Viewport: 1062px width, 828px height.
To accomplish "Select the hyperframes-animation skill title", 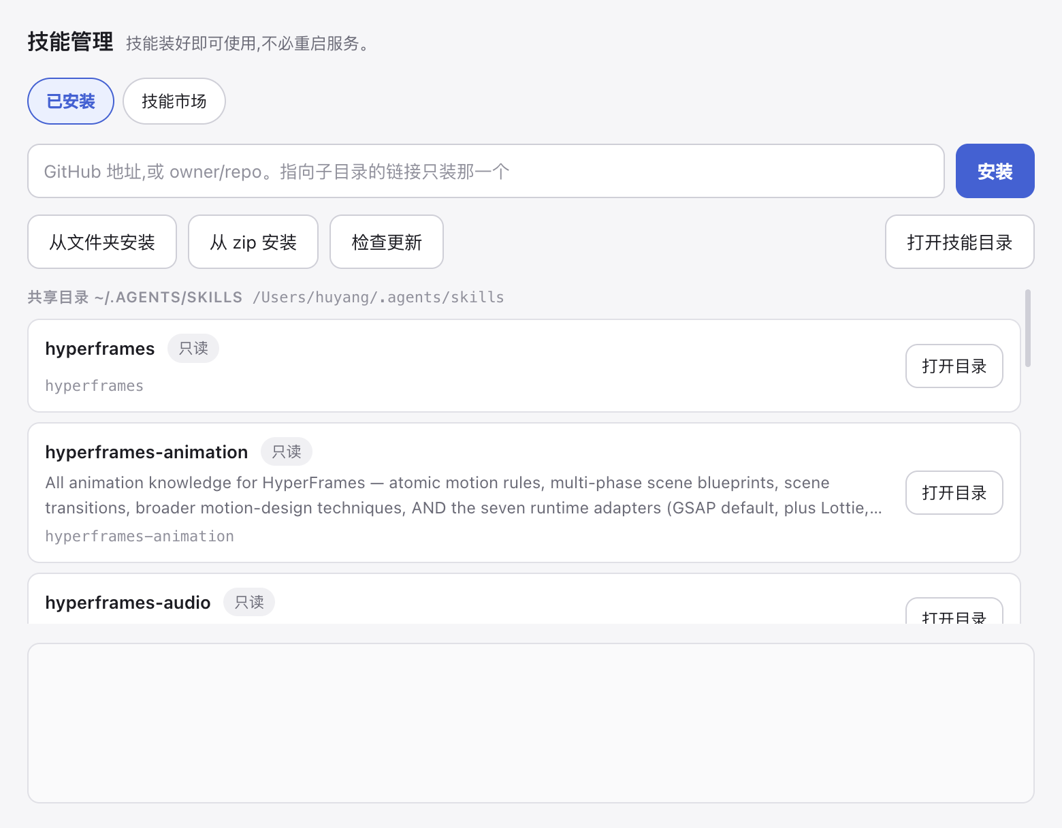I will coord(146,452).
